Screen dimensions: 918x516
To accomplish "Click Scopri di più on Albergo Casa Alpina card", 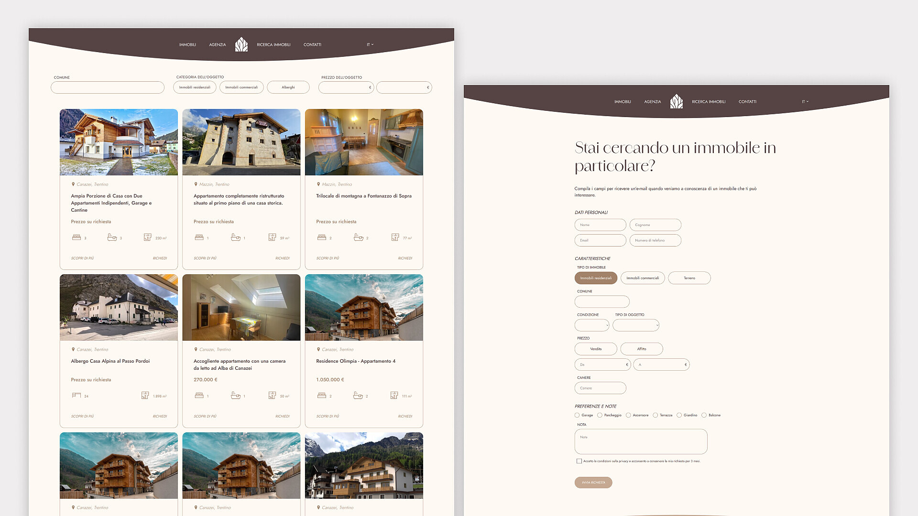I will pos(82,416).
